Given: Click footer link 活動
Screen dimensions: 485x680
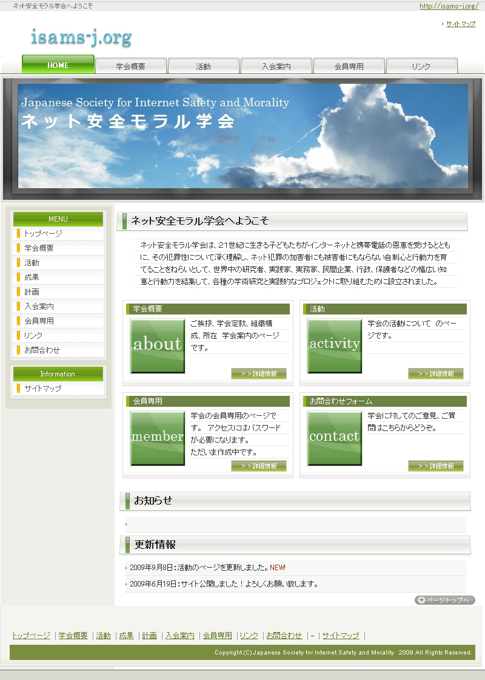Looking at the screenshot, I should coord(103,635).
